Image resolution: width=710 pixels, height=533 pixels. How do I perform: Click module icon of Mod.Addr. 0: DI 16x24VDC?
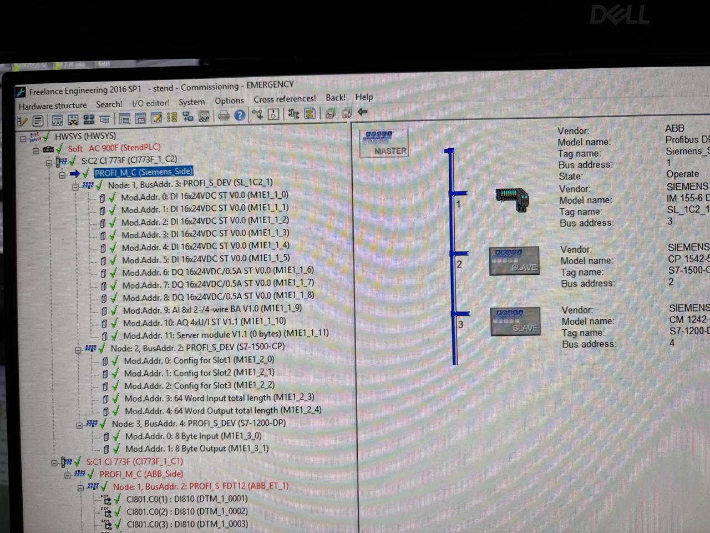[x=102, y=198]
